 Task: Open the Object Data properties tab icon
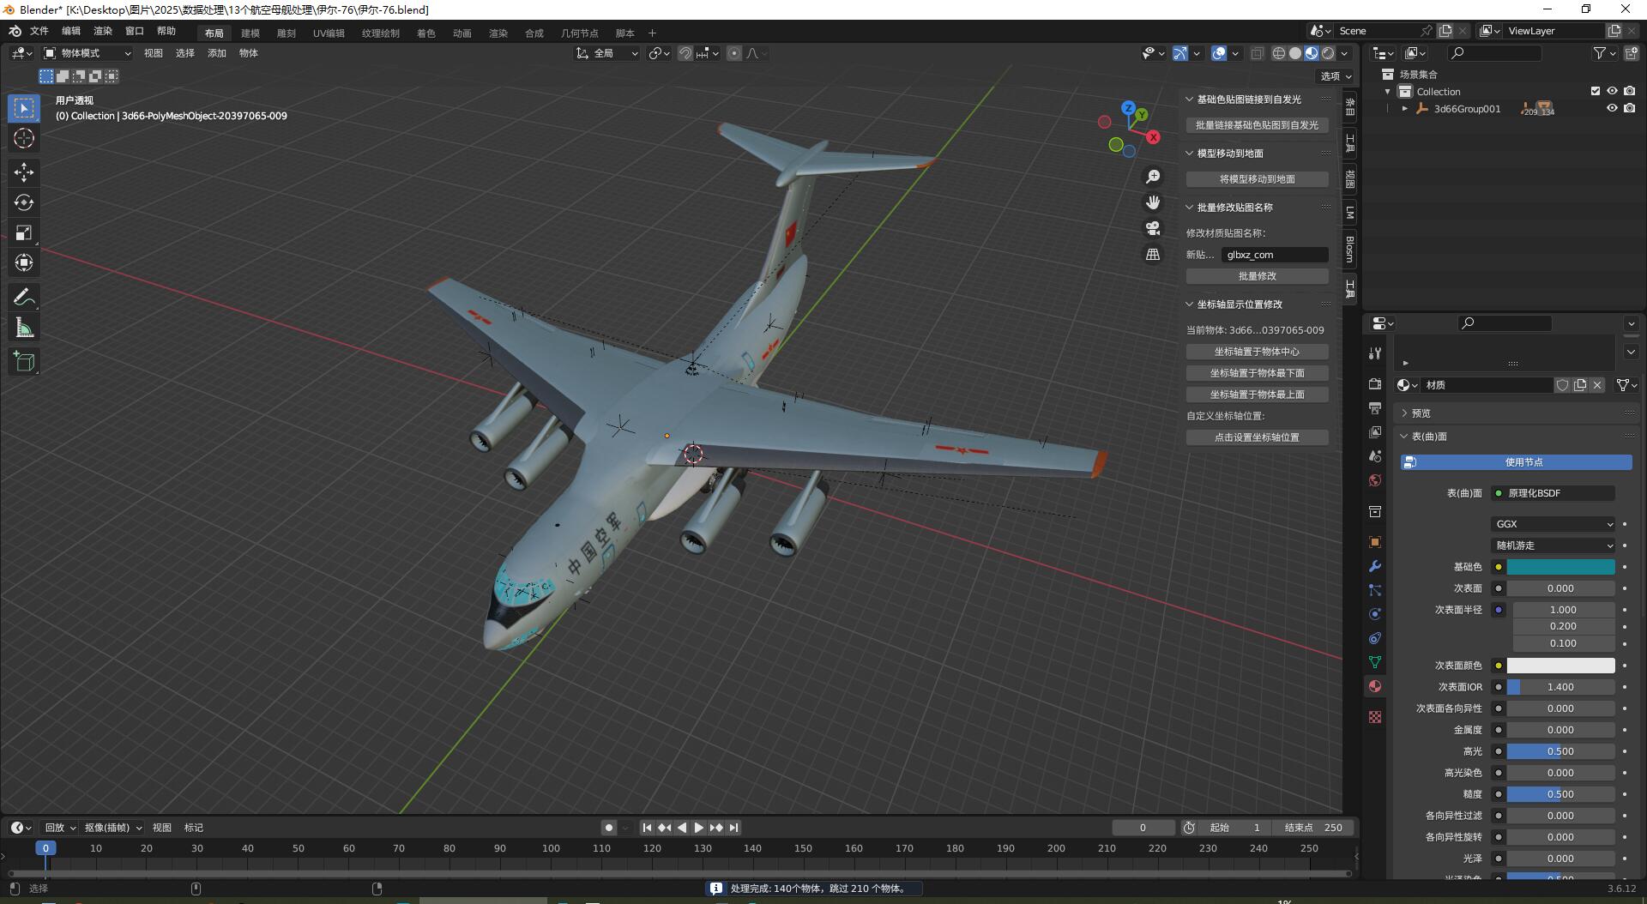(1375, 662)
